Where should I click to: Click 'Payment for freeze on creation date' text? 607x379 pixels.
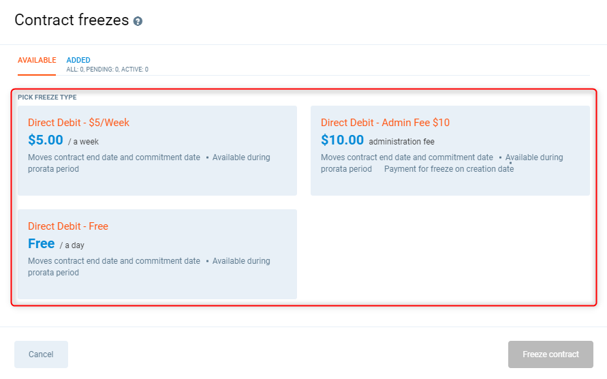449,169
